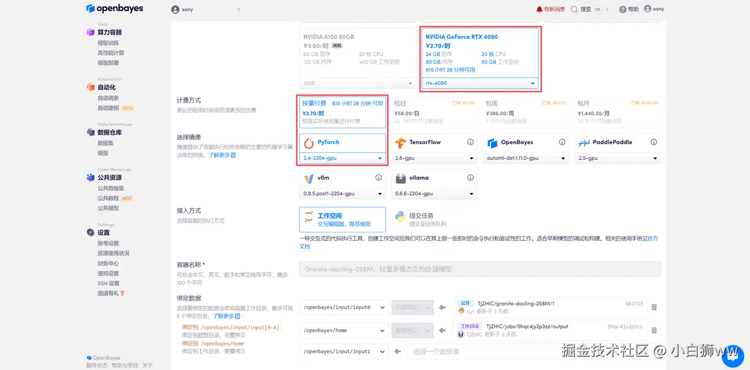Click the 数据仓库 sidebar icon
The width and height of the screenshot is (750, 370).
pos(90,132)
